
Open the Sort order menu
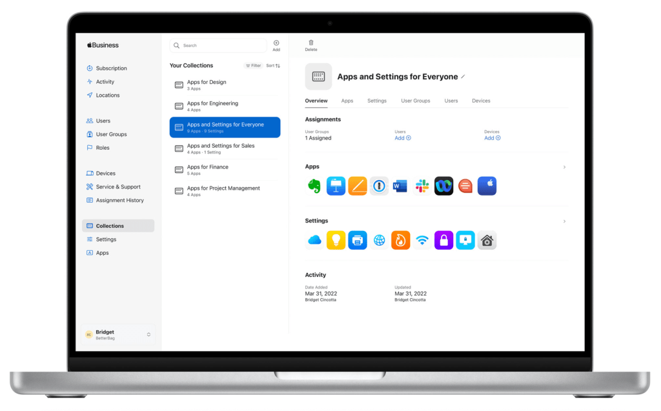[x=273, y=66]
